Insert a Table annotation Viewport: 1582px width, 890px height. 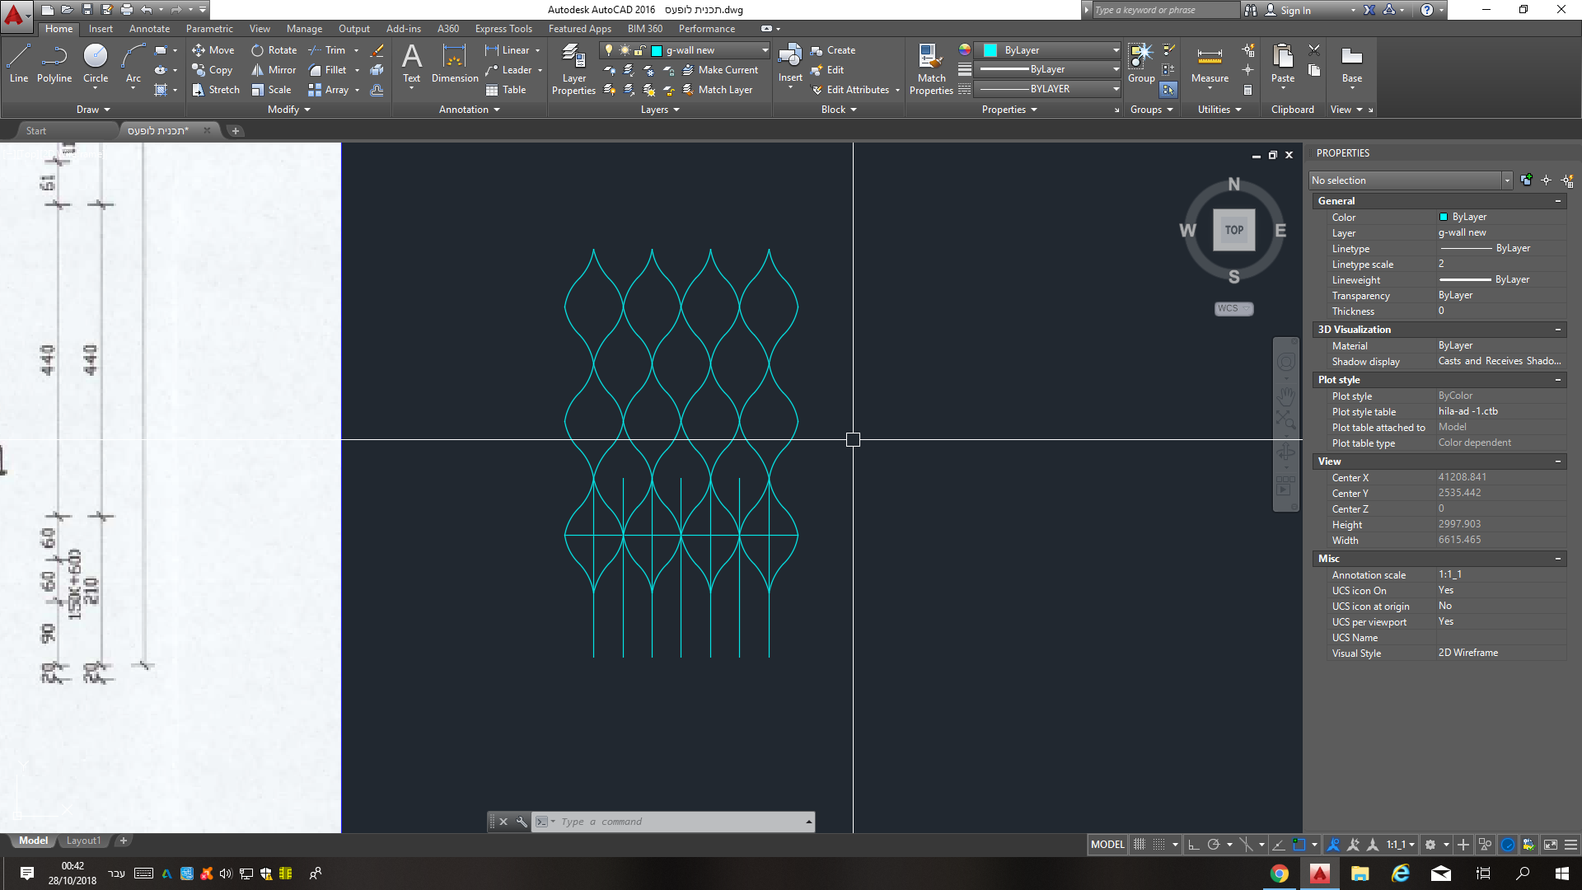[x=506, y=90]
